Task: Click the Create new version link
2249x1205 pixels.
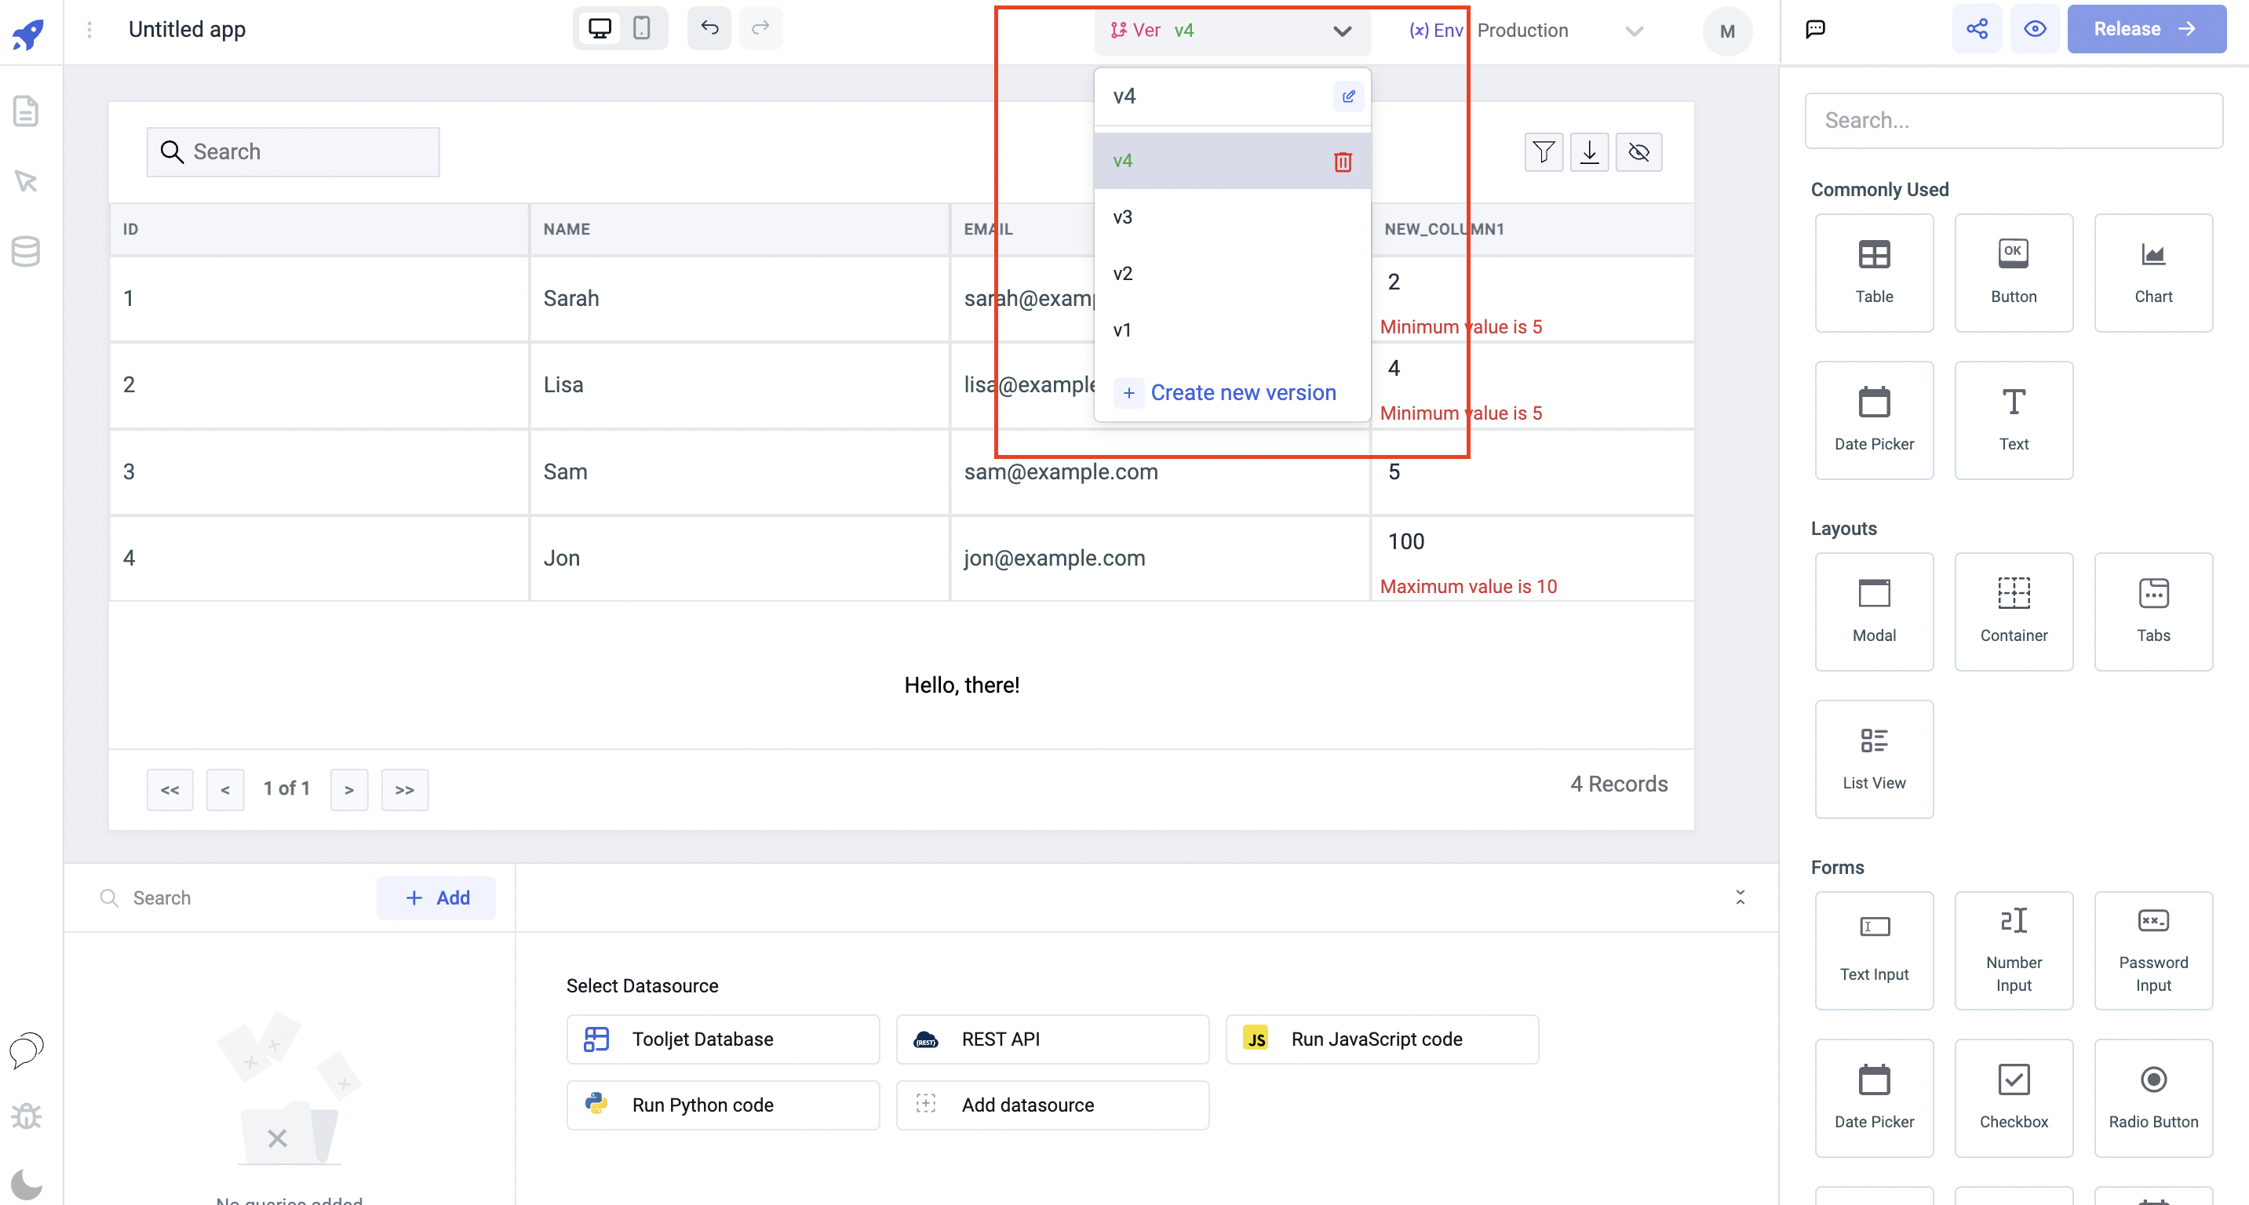Action: pyautogui.click(x=1242, y=393)
